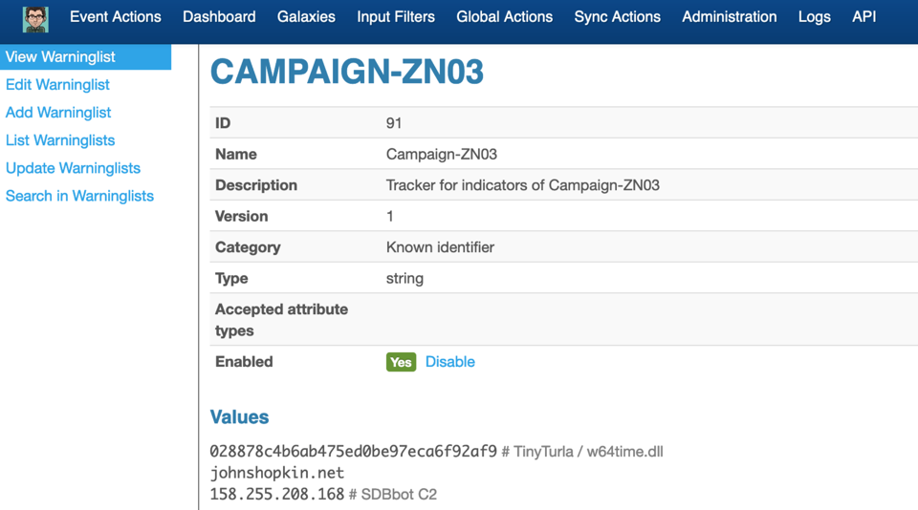Open the Global Actions menu
This screenshot has width=918, height=510.
[x=505, y=17]
